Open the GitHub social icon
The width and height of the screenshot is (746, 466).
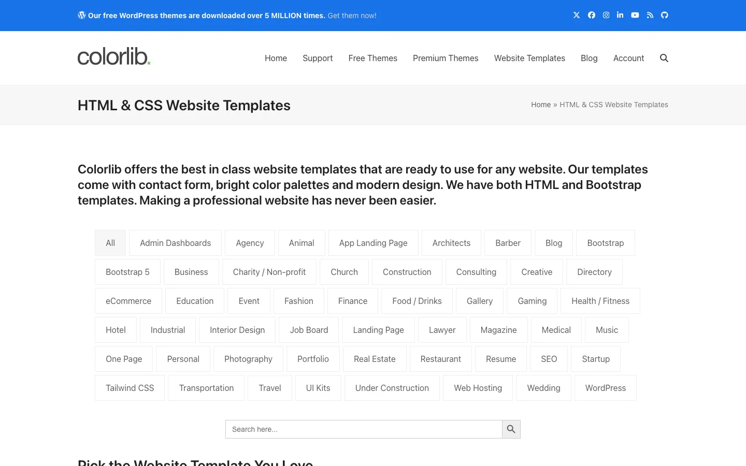coord(665,15)
